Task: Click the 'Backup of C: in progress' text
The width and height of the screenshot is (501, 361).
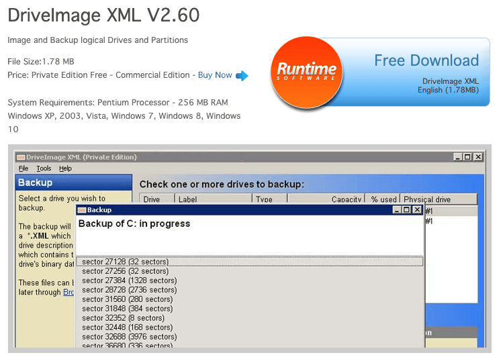Action: tap(134, 223)
